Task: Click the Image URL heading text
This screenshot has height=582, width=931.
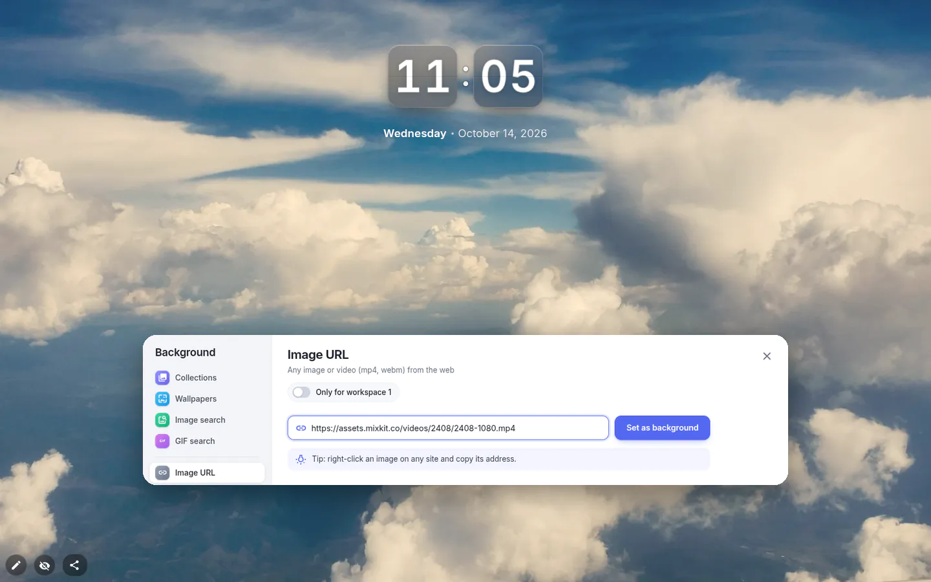Action: tap(317, 354)
